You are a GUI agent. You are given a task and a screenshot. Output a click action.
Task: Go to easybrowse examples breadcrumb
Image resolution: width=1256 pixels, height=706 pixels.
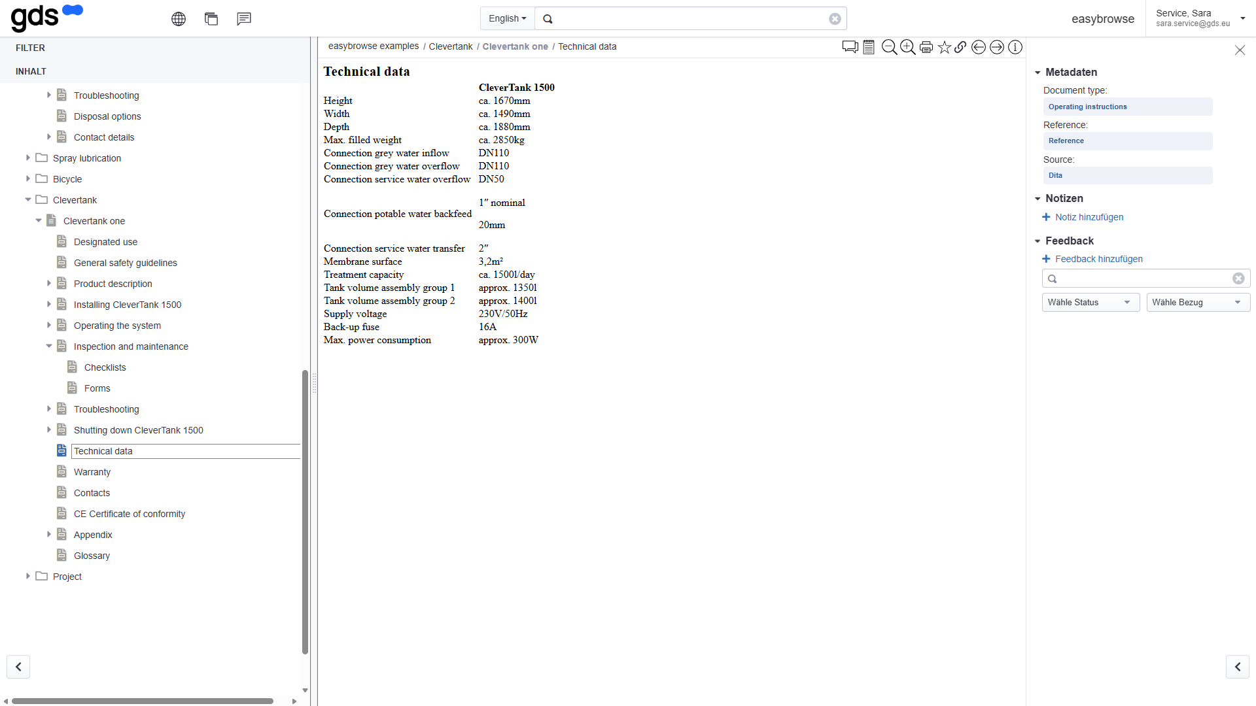tap(374, 46)
